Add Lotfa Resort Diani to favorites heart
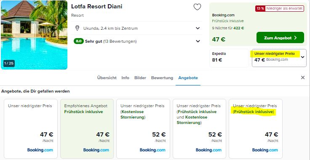 pos(197,7)
